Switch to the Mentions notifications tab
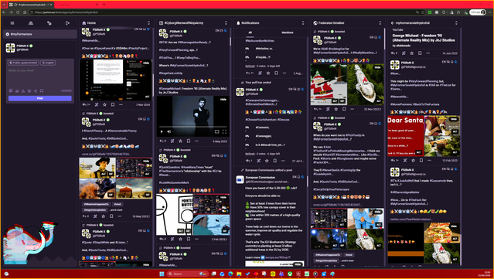The height and width of the screenshot is (279, 494). coord(287,32)
